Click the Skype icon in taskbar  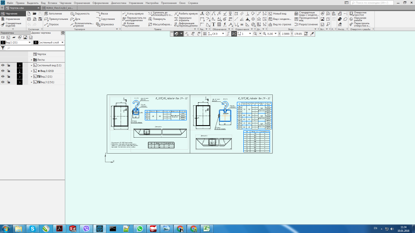pos(32,228)
